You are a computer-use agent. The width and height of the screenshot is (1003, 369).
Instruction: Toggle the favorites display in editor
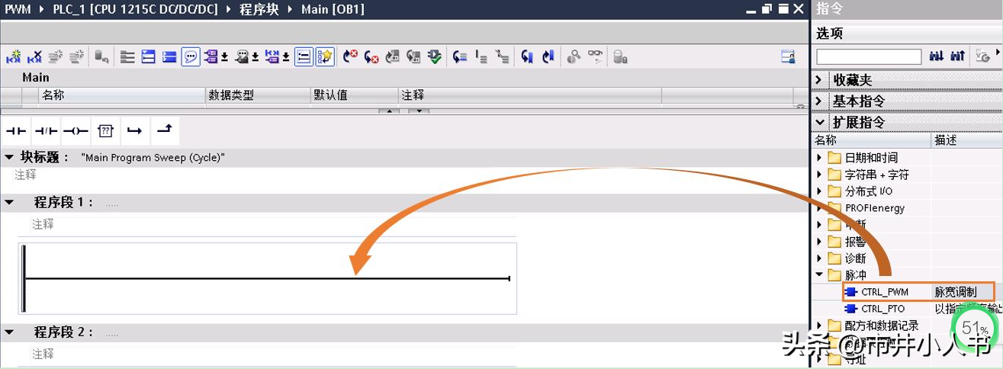pyautogui.click(x=326, y=57)
